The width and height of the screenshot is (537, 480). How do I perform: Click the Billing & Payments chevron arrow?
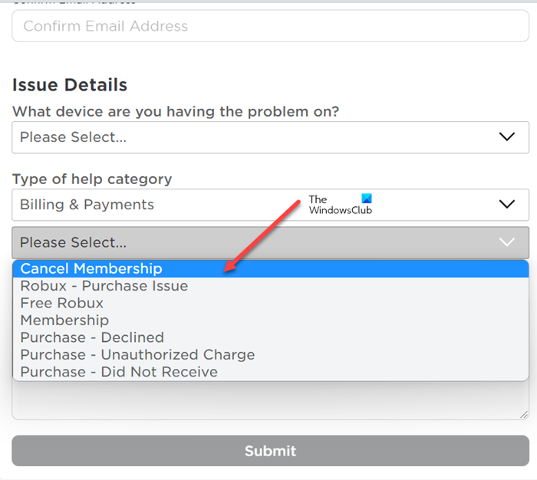coord(506,205)
